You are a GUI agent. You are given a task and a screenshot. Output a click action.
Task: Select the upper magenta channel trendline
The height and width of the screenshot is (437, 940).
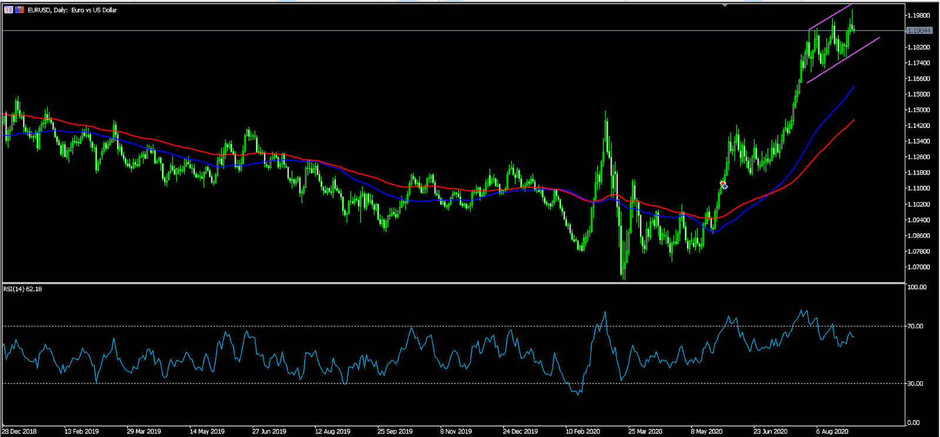coord(830,18)
